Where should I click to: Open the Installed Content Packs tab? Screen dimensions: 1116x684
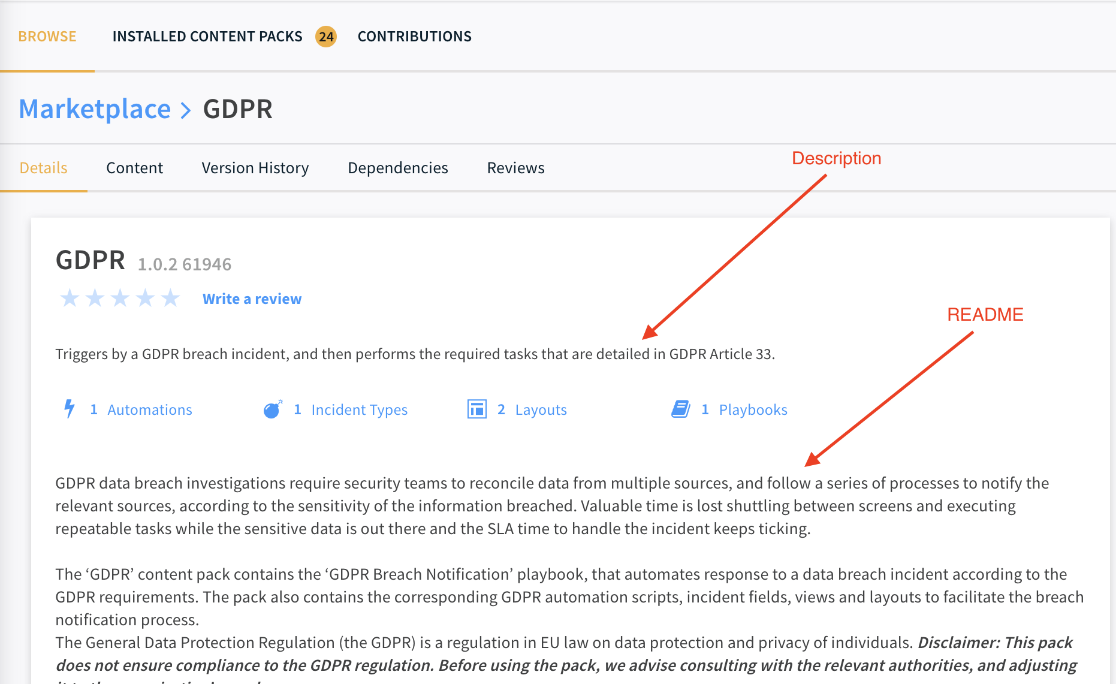(207, 37)
